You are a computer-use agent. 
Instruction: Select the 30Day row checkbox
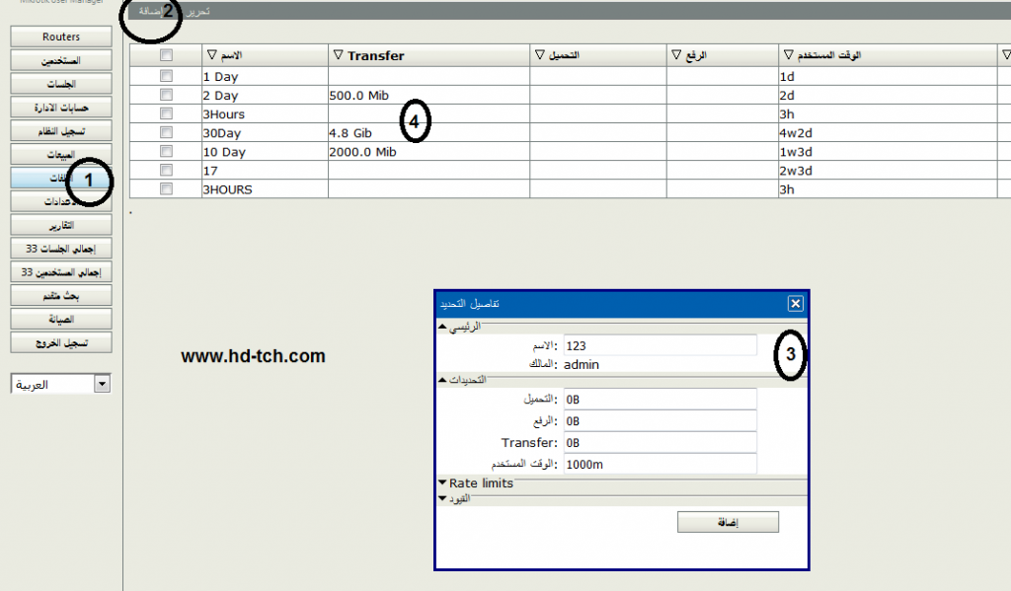166,132
